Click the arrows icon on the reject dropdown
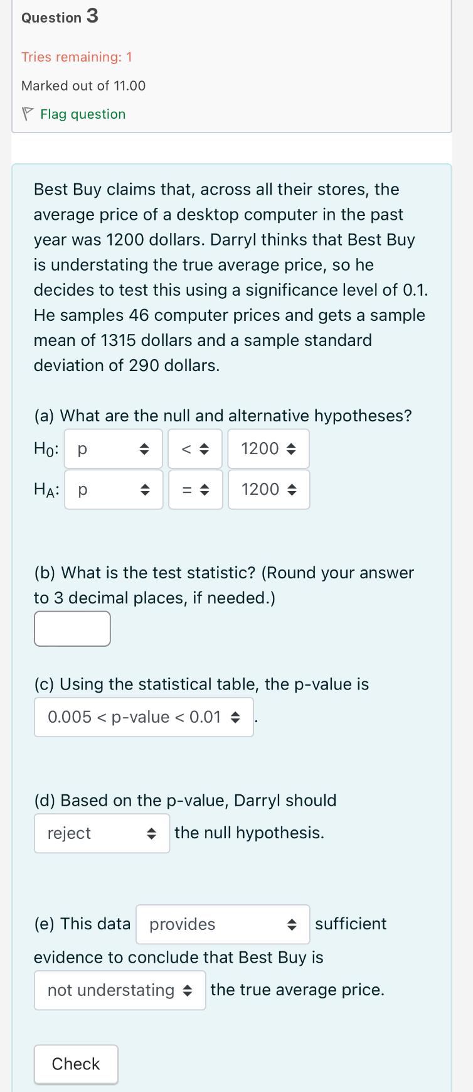Image resolution: width=473 pixels, height=1092 pixels. click(x=152, y=833)
